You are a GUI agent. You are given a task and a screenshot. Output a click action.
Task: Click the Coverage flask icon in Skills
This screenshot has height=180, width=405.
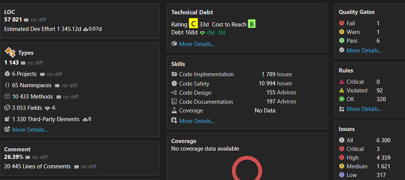[x=174, y=111]
